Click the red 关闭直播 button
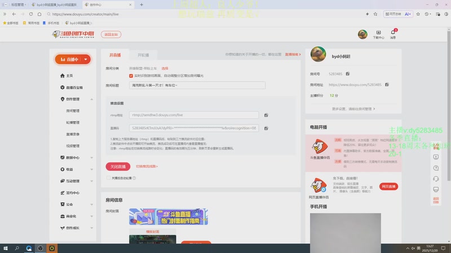This screenshot has height=253, width=451. 118,166
